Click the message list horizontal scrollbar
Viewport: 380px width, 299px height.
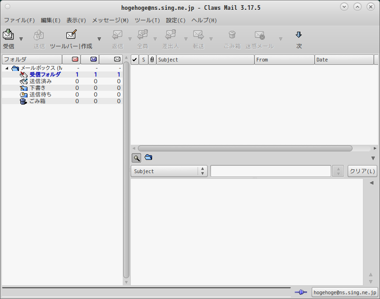click(x=245, y=148)
